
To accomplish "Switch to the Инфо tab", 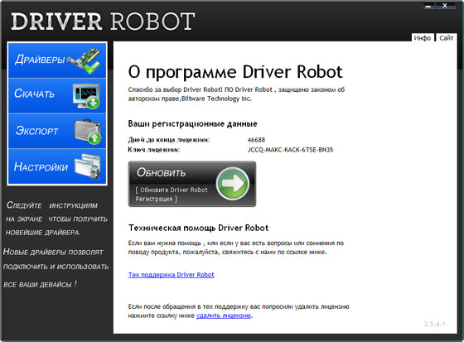I will click(x=423, y=38).
